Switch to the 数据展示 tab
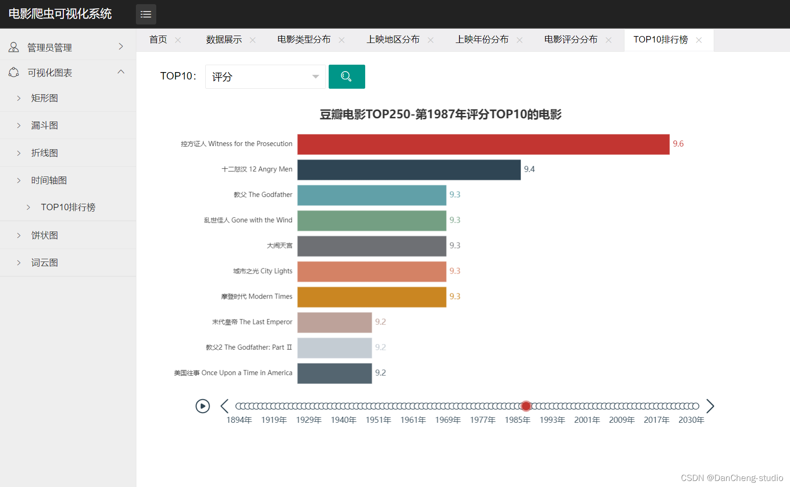This screenshot has height=487, width=790. [224, 40]
